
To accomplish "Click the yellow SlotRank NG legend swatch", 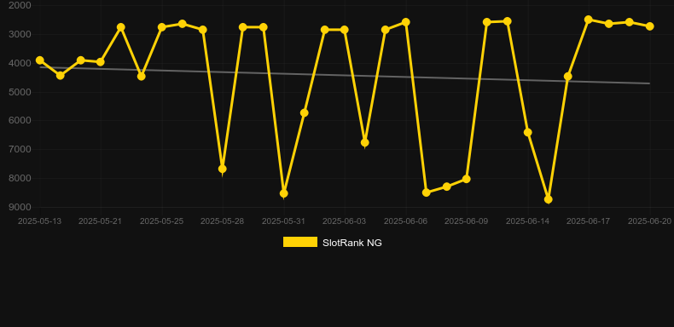I will pyautogui.click(x=300, y=242).
